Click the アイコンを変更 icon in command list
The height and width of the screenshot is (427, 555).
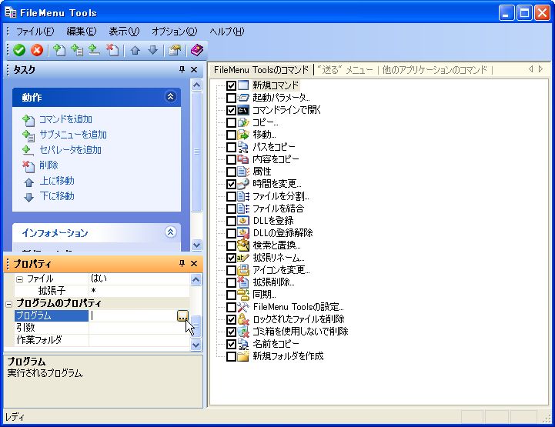(242, 270)
